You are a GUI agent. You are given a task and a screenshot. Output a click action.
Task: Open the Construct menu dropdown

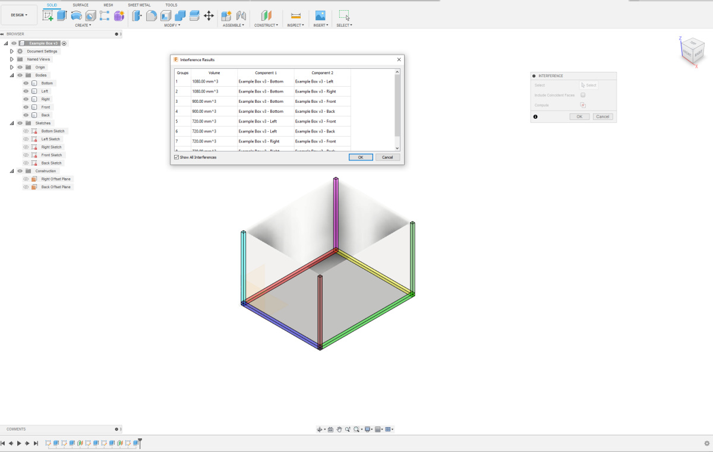pos(266,26)
